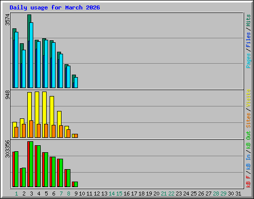This screenshot has width=254, height=199.
Task: Select the red kB F bar for day 4
Action: pos(36,166)
